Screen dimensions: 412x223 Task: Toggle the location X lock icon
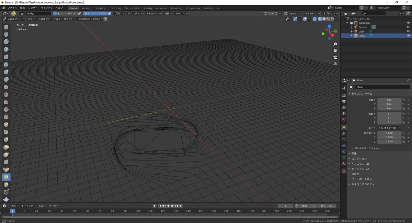click(404, 100)
